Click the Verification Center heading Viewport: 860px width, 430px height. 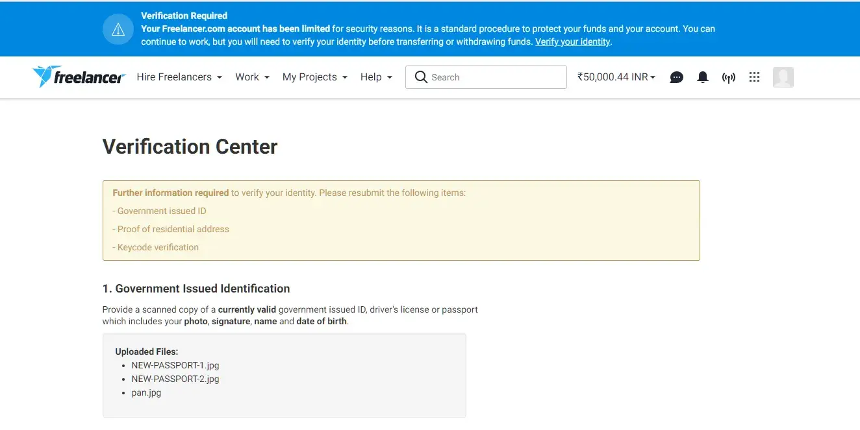190,147
